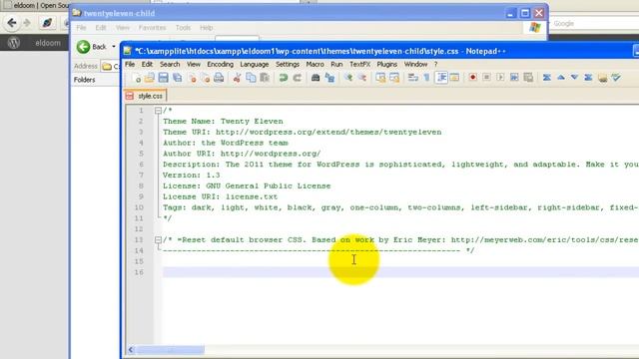Click the WordPress logo in admin bar

14,43
